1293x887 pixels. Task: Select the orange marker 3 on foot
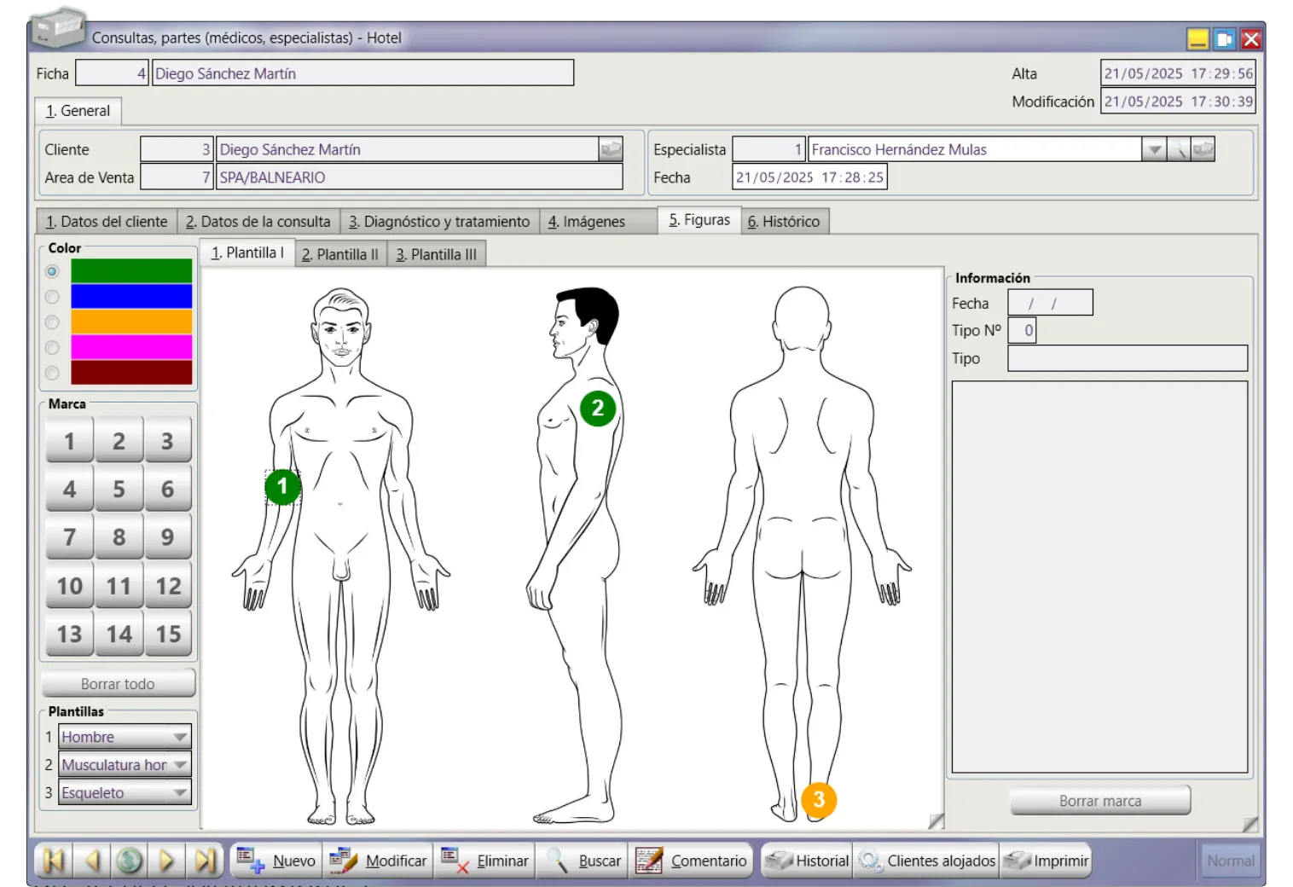click(819, 800)
